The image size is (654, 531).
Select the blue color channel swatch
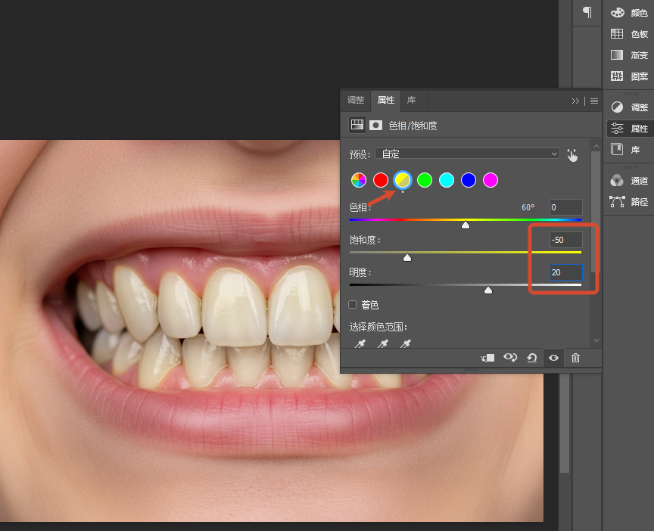click(469, 180)
